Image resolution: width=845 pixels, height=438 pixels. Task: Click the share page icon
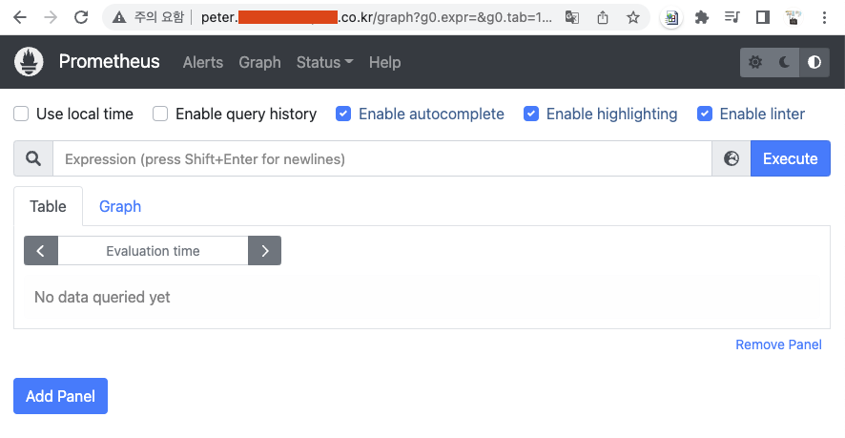[603, 18]
